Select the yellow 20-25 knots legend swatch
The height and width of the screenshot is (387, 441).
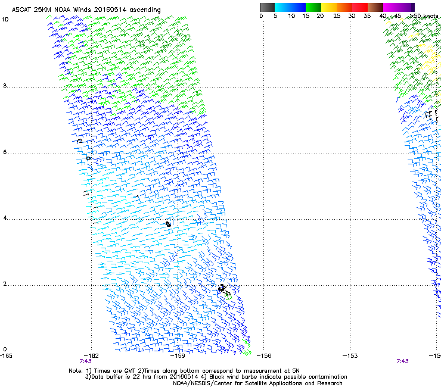click(329, 7)
